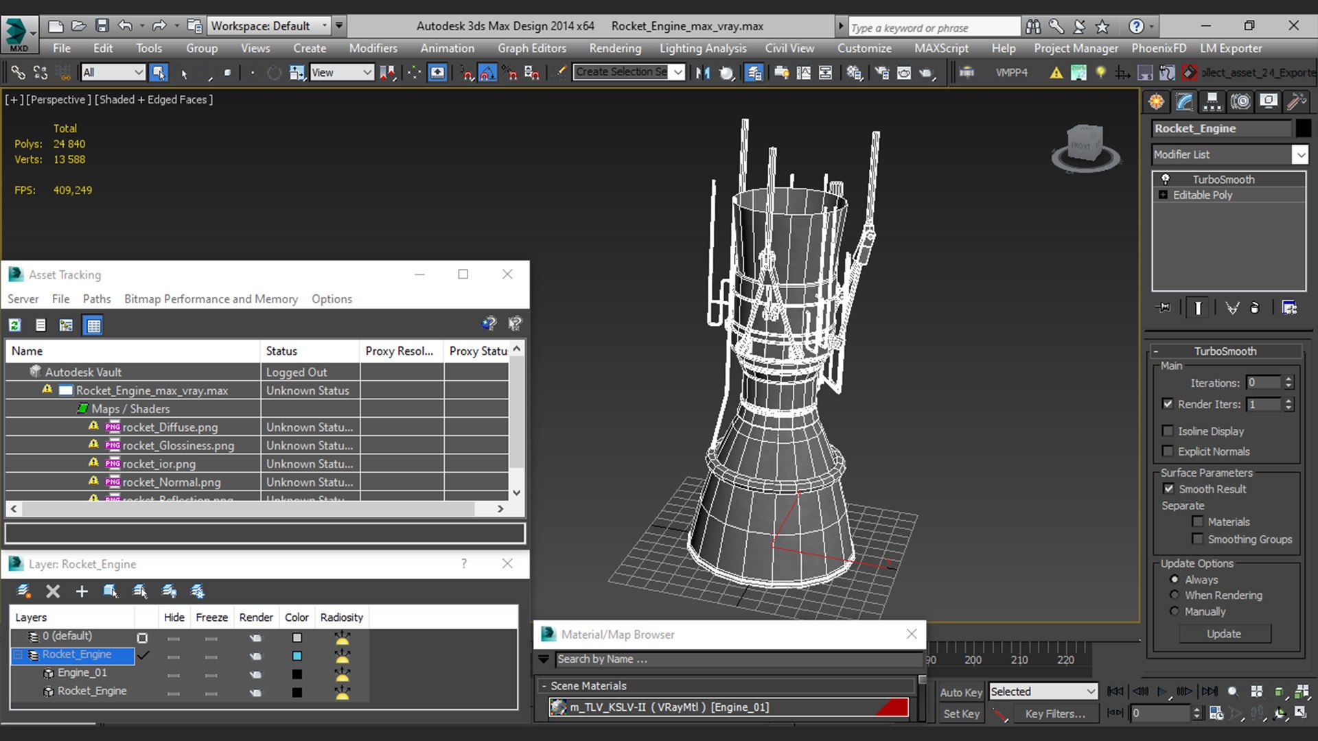This screenshot has height=741, width=1318.
Task: Open the Graph Editors menu
Action: pyautogui.click(x=532, y=48)
